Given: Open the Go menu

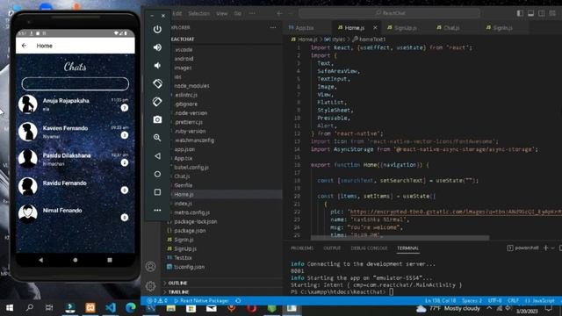Looking at the screenshot, I should [x=238, y=13].
